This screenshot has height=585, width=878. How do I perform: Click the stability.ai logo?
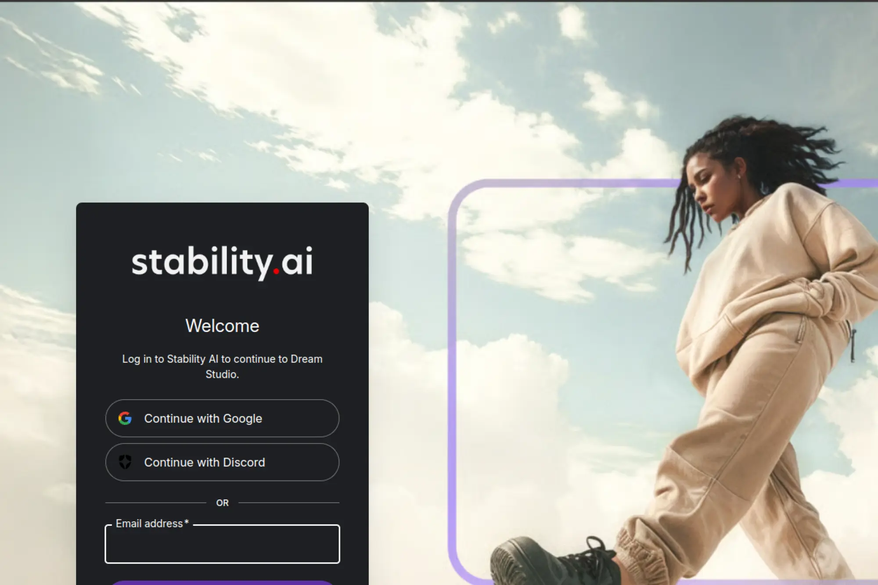[222, 262]
